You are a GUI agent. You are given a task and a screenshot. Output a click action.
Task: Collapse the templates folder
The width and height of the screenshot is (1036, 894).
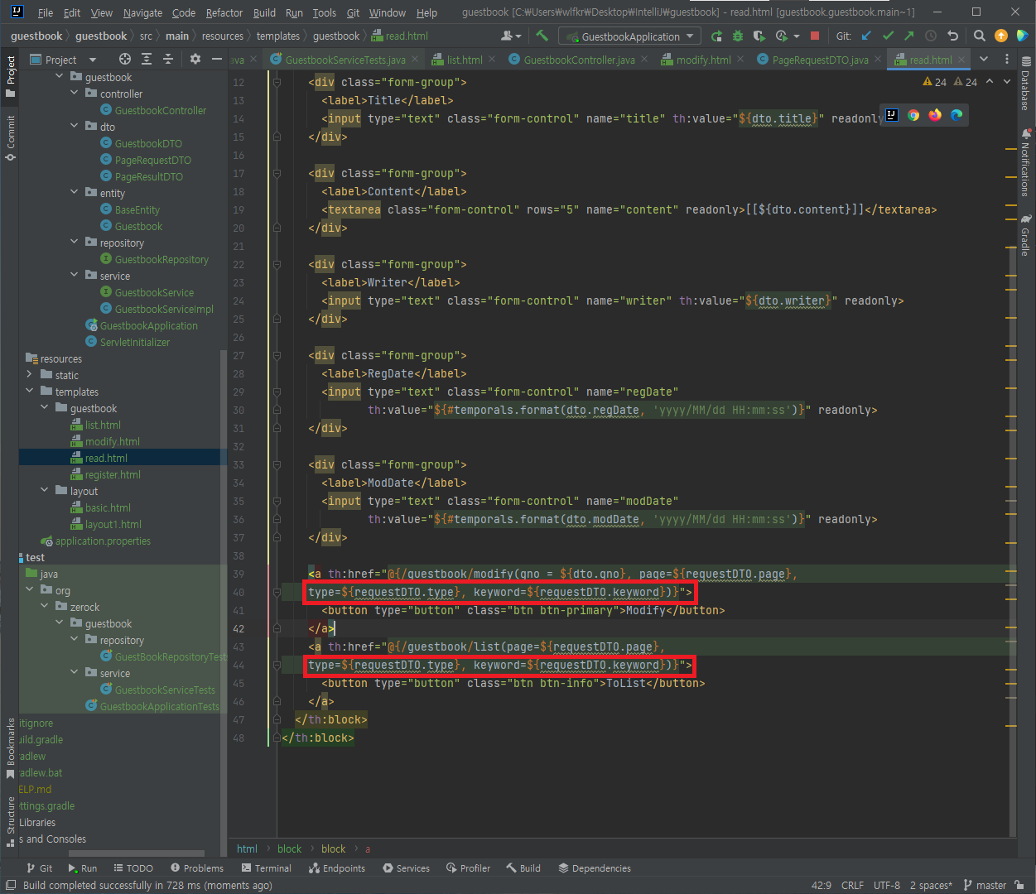click(x=30, y=392)
